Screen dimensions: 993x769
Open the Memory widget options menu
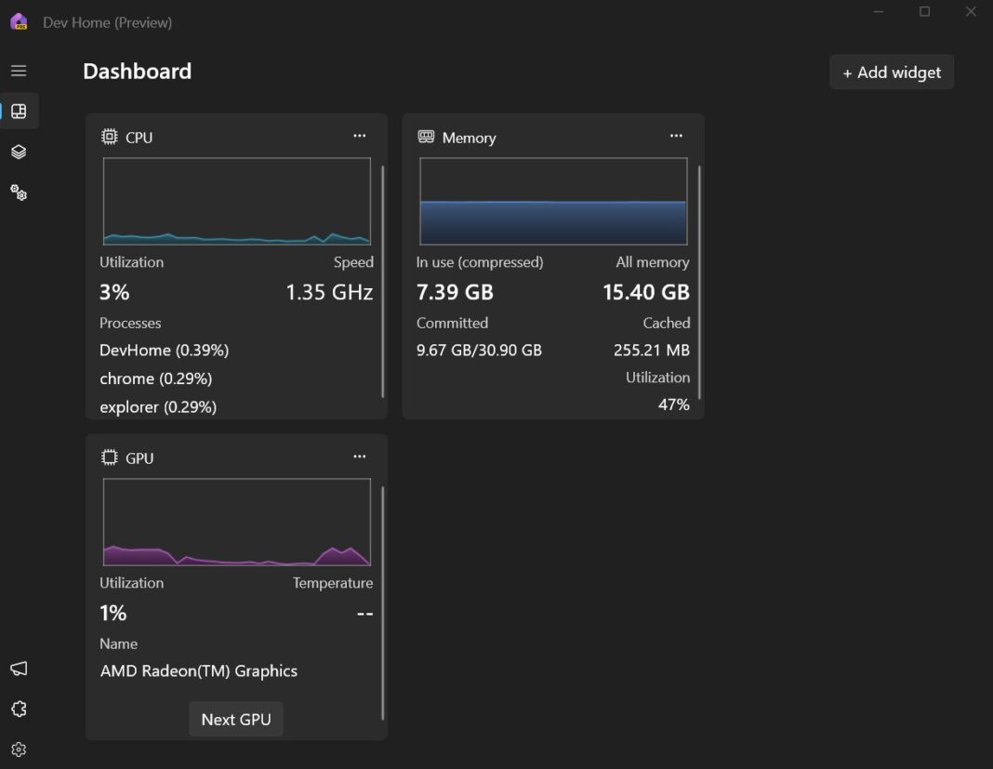click(x=676, y=135)
